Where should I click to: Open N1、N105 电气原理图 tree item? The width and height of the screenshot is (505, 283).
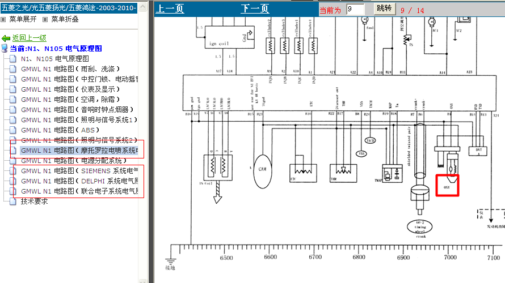(x=54, y=59)
